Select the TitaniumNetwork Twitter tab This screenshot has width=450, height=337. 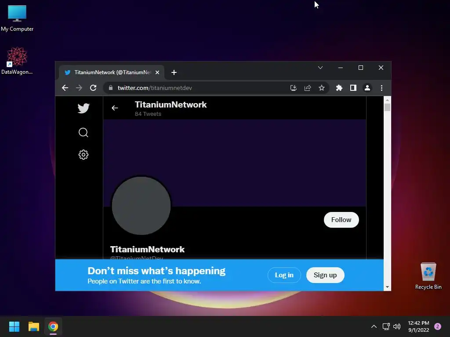click(x=111, y=72)
